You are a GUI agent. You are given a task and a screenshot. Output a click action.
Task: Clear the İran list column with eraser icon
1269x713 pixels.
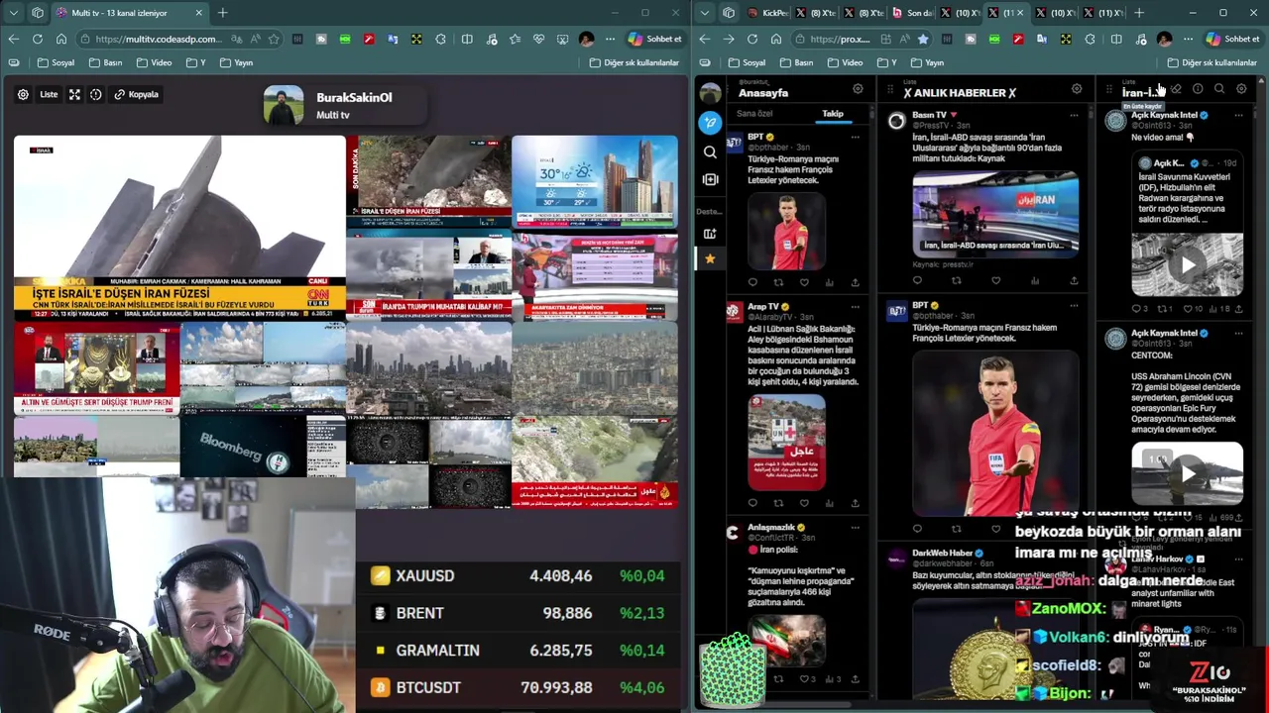(x=1176, y=89)
